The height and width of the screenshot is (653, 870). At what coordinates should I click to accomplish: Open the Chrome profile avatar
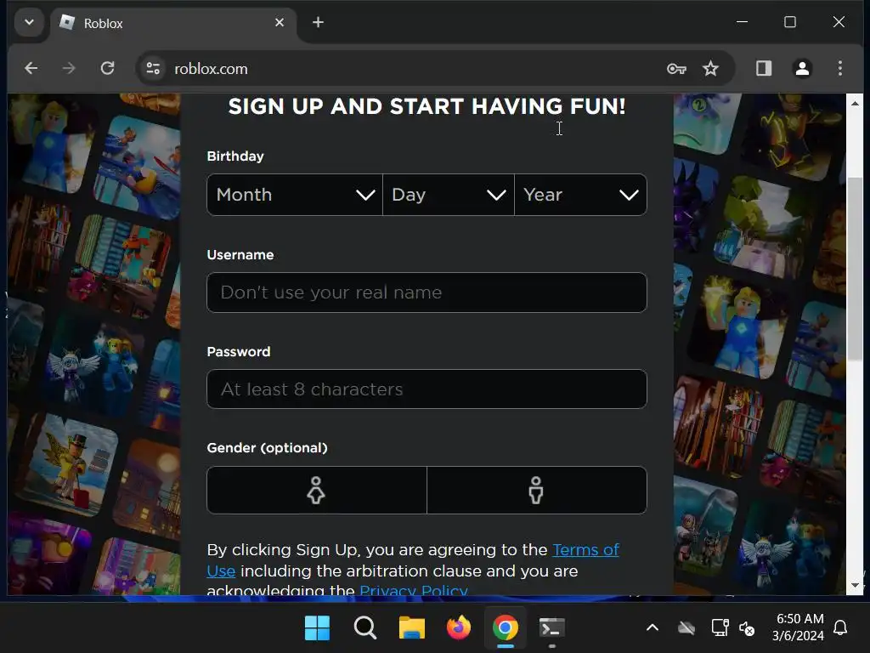point(802,68)
